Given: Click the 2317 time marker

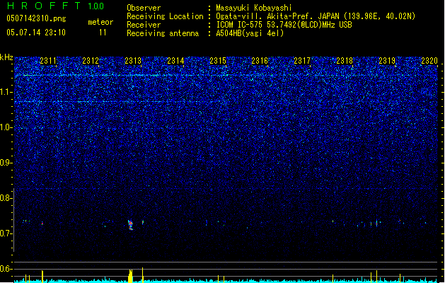Looking at the screenshot, I should (302, 61).
